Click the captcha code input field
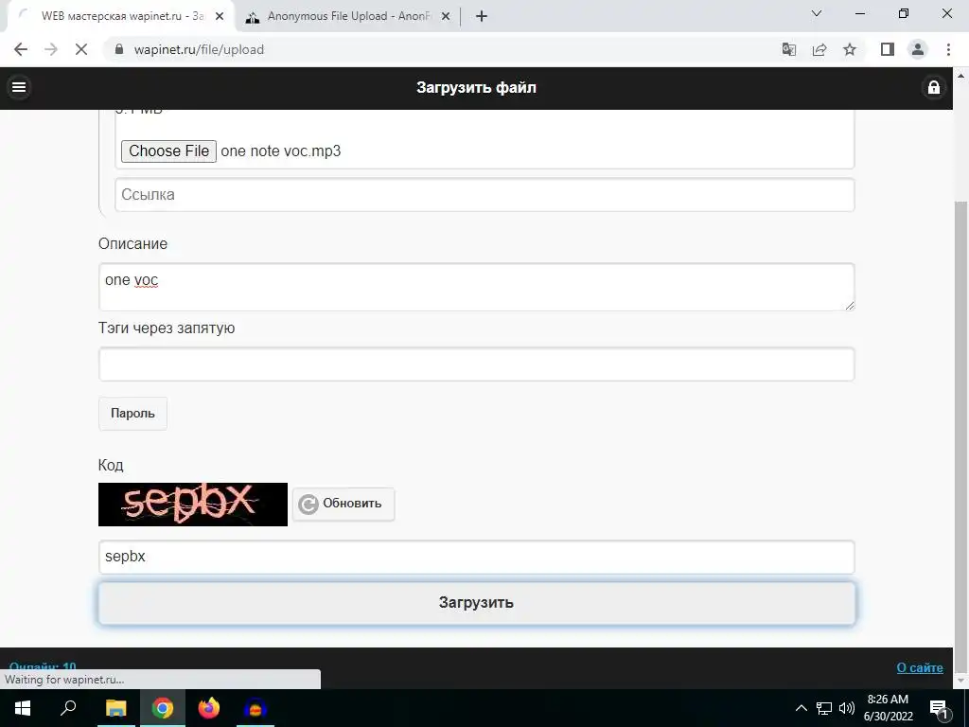 pyautogui.click(x=477, y=557)
